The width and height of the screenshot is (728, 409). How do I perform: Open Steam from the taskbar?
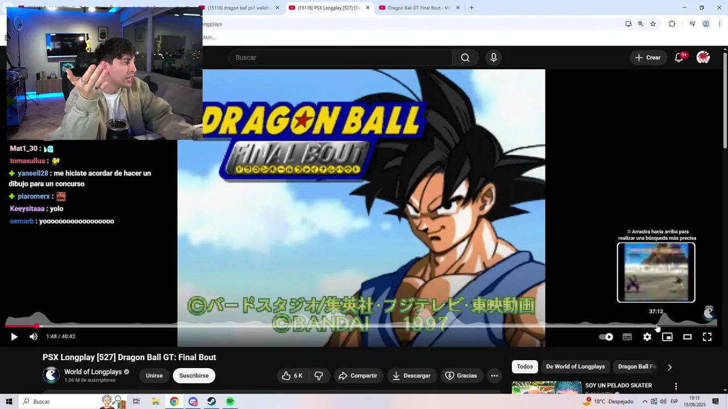click(211, 402)
